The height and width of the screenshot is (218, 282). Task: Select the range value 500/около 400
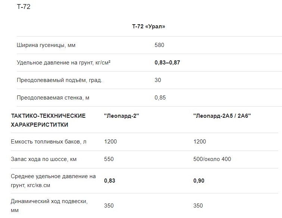[212, 159]
